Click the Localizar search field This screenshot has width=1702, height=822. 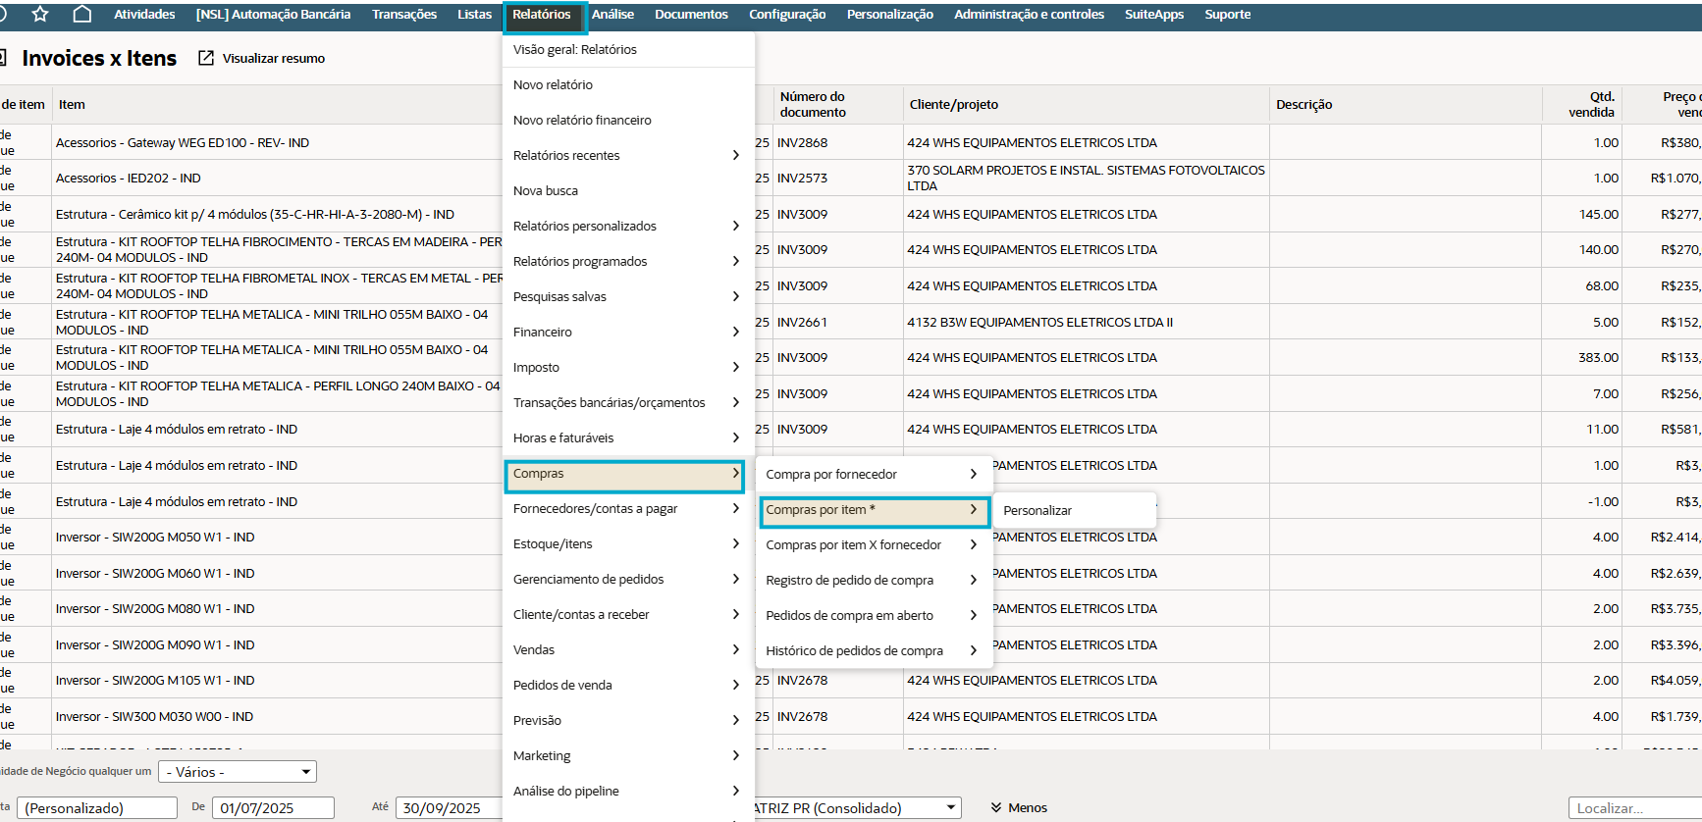pyautogui.click(x=1633, y=807)
